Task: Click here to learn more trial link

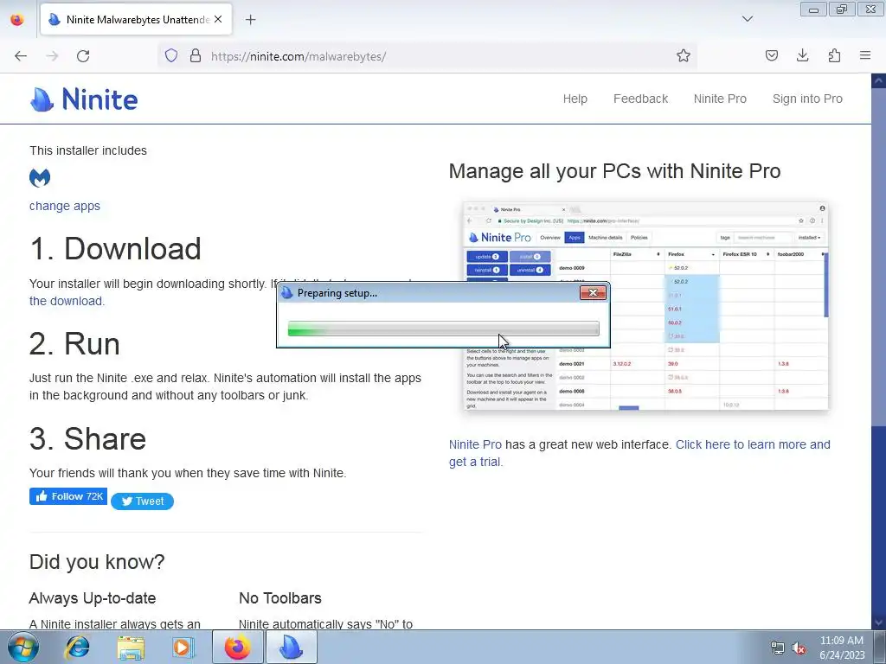Action: [753, 444]
